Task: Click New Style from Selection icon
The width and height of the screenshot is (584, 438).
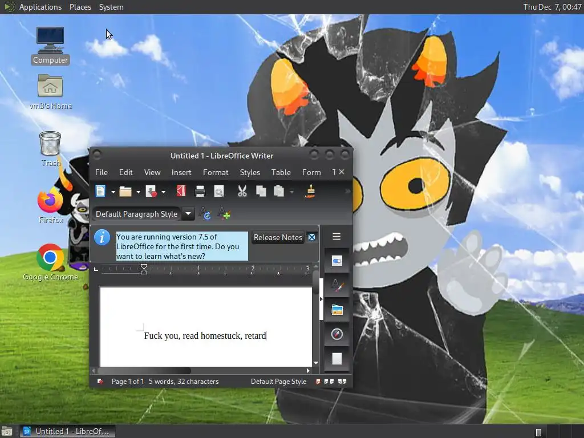Action: [x=224, y=214]
